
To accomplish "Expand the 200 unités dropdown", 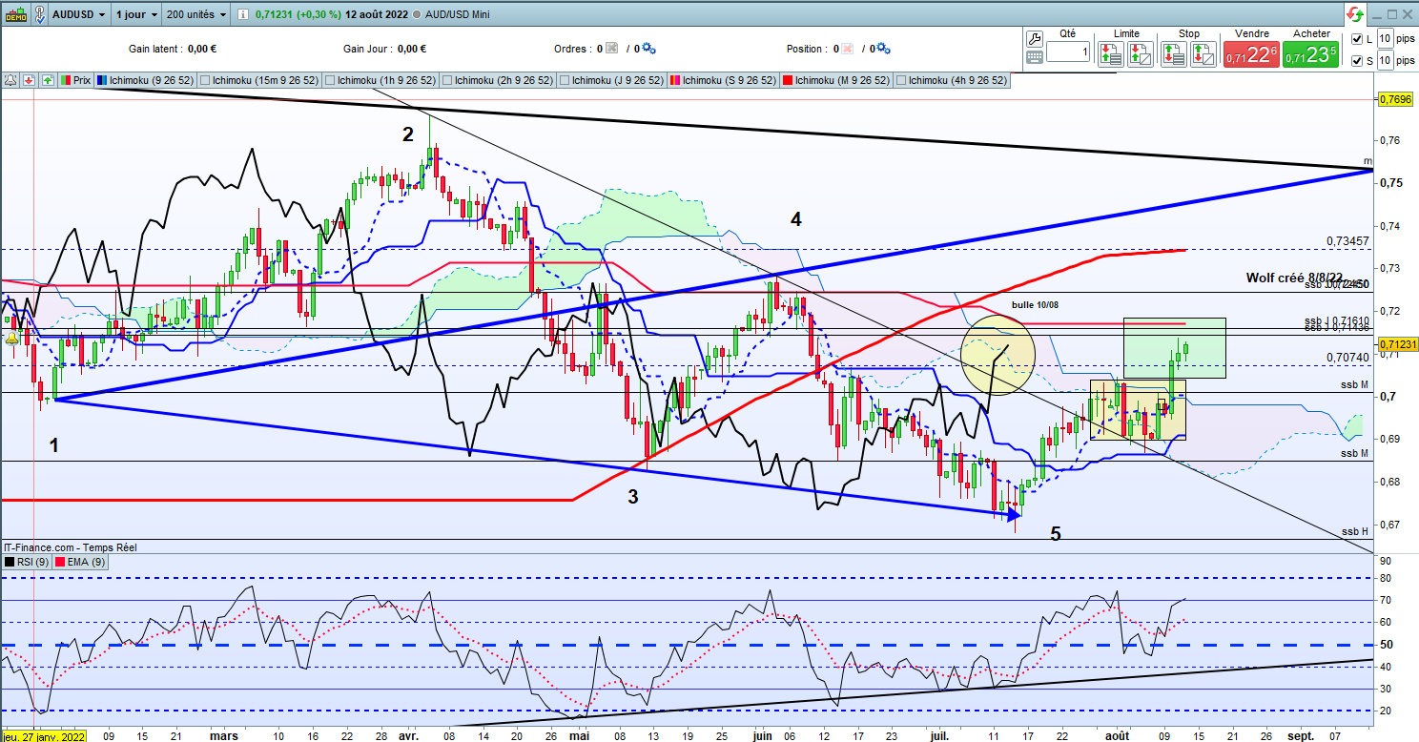I will coord(195,15).
